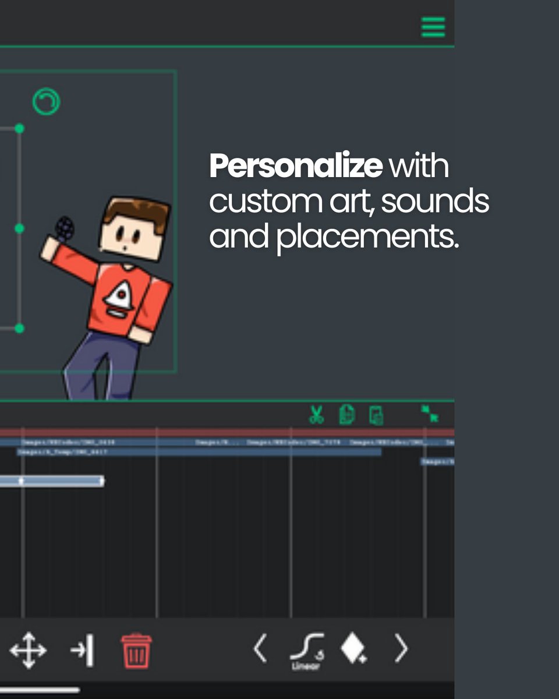Select the light keyframe clip with star marker
559x699 pixels.
(52, 481)
